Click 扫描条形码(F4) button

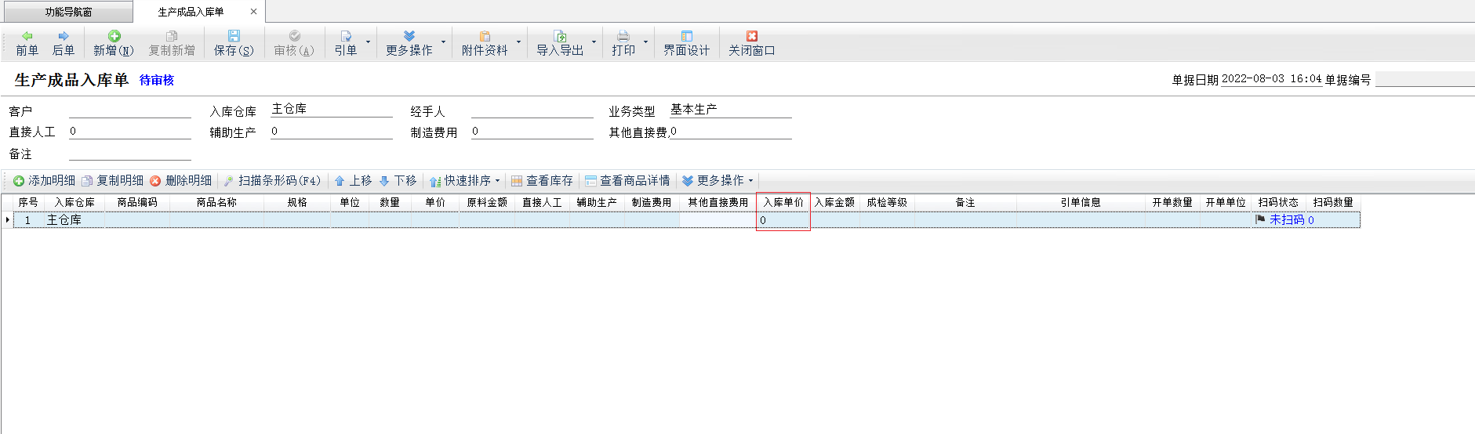(x=272, y=181)
